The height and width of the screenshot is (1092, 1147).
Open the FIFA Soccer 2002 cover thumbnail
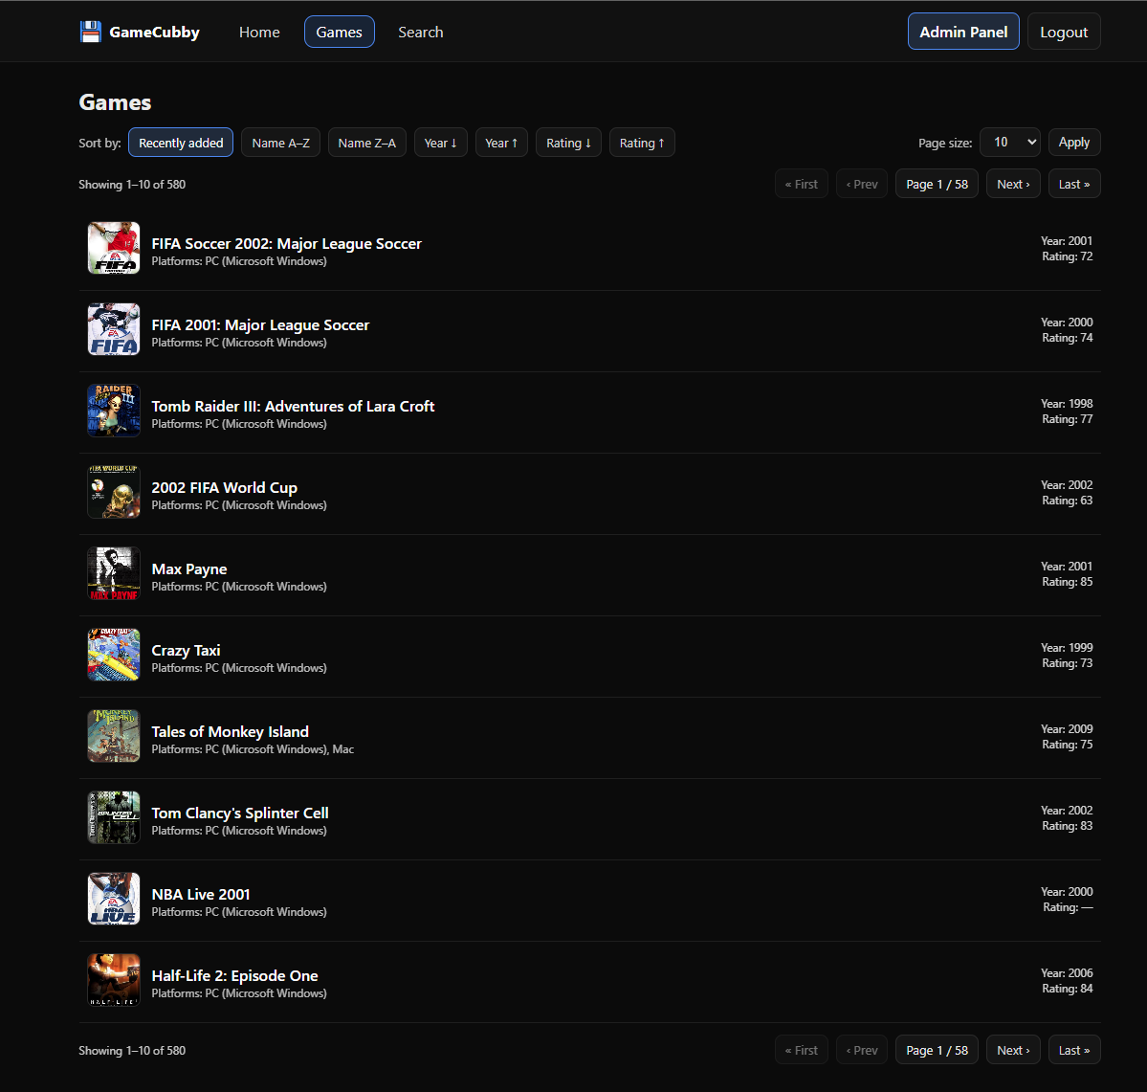point(114,248)
